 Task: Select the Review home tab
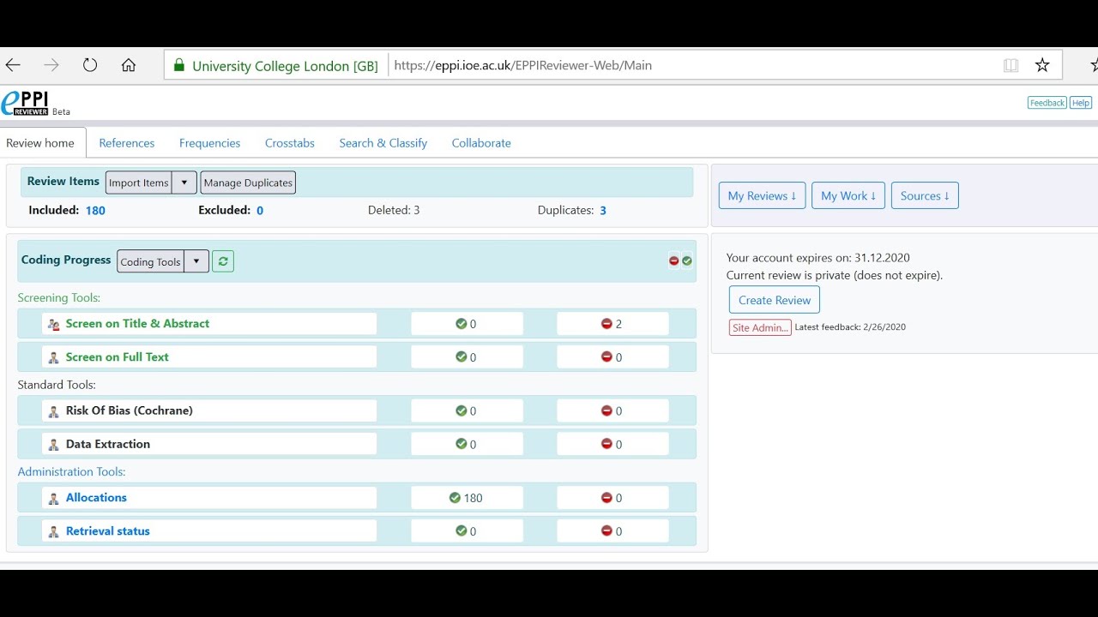(x=40, y=143)
